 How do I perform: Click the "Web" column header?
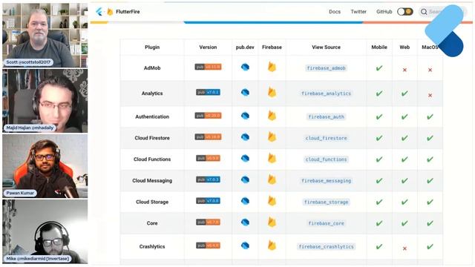404,47
